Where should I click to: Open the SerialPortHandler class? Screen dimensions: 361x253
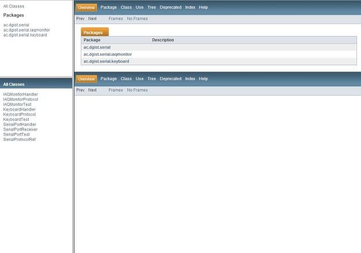tap(20, 124)
